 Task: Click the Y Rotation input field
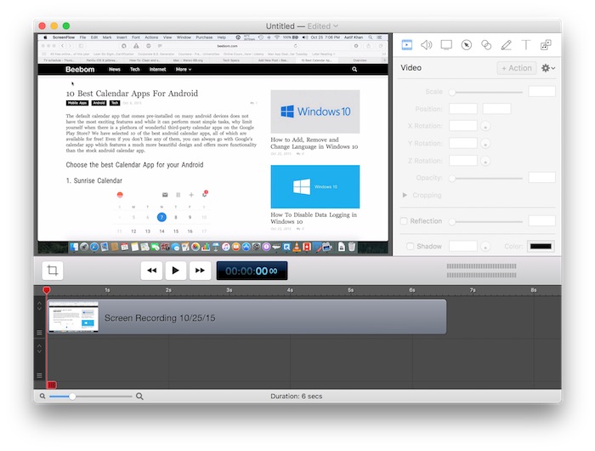[463, 143]
